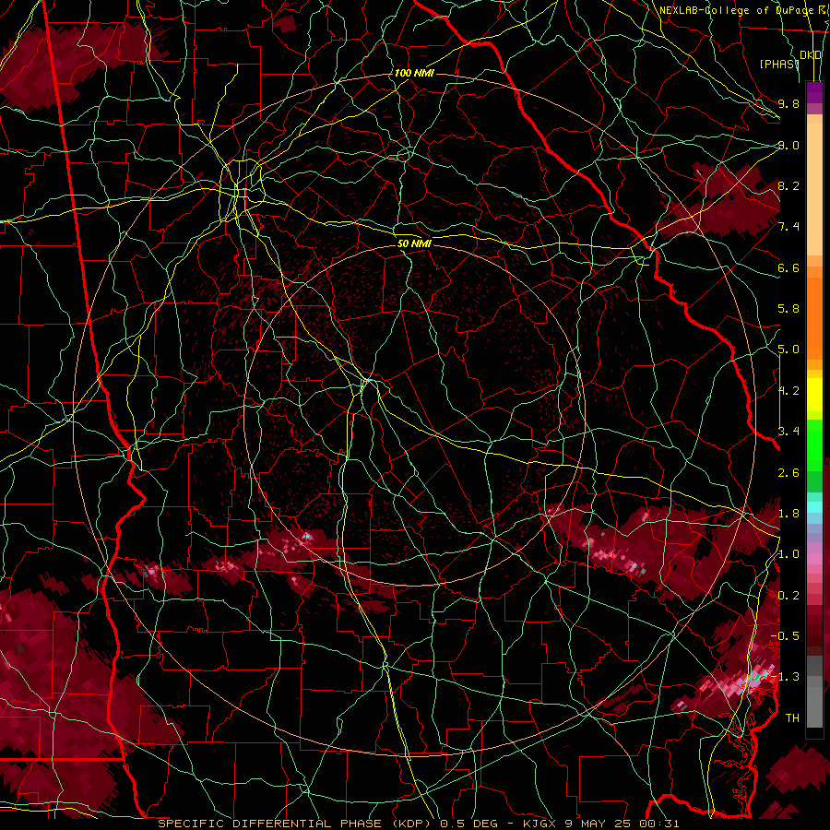The height and width of the screenshot is (830, 830).
Task: Click the 8.2 value on the color scale
Action: pyautogui.click(x=788, y=185)
